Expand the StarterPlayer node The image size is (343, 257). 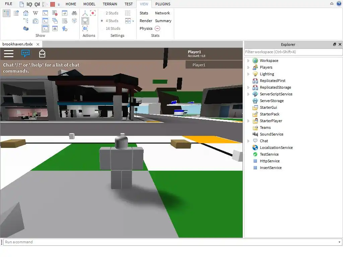click(x=248, y=121)
